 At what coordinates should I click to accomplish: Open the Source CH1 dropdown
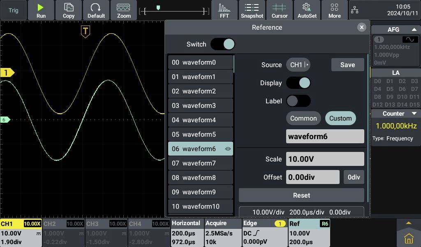click(298, 65)
